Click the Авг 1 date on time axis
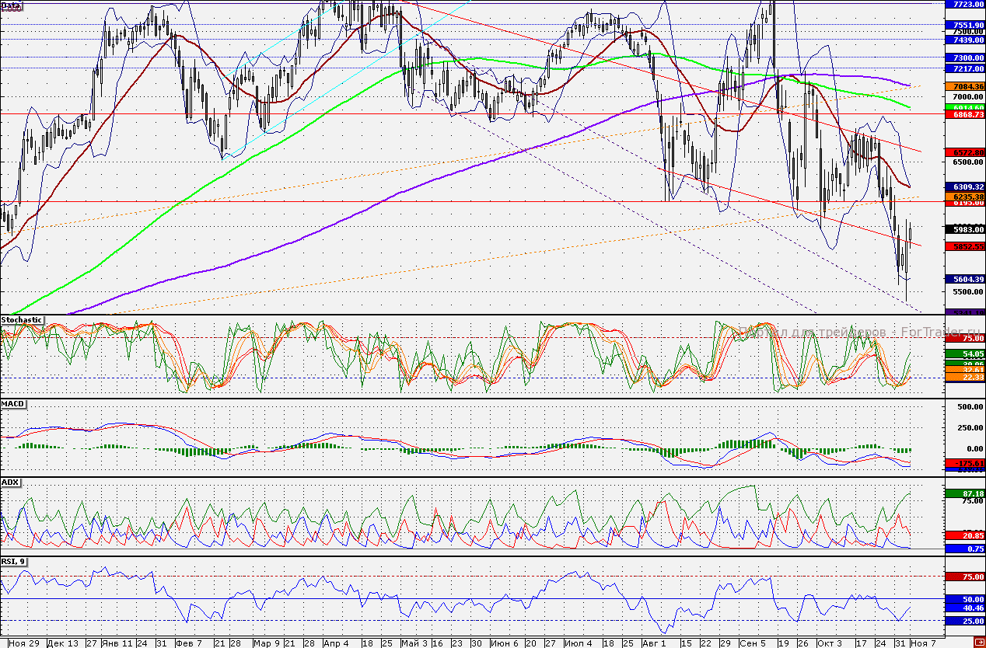This screenshot has height=648, width=986. coord(655,643)
